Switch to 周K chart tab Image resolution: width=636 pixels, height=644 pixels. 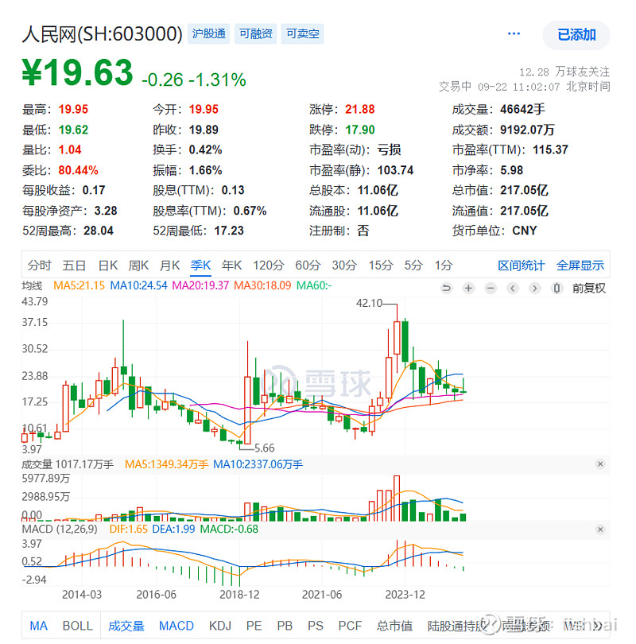coord(138,266)
